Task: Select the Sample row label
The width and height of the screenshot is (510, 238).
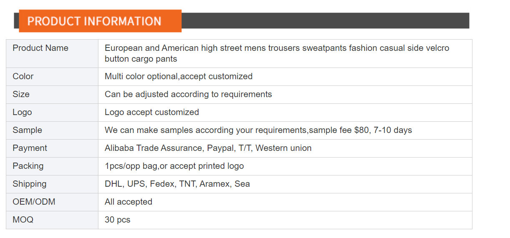Action: pos(27,130)
